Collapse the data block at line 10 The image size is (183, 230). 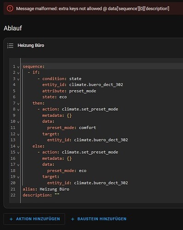pos(18,122)
